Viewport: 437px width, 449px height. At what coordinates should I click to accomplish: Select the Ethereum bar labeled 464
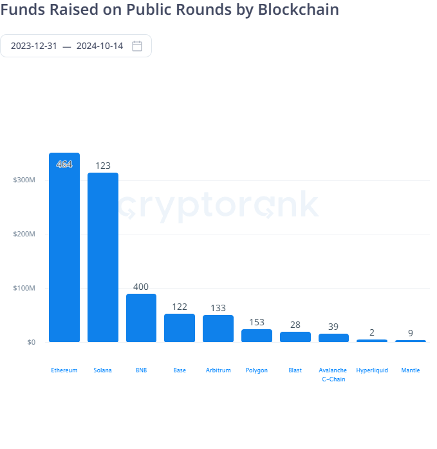pyautogui.click(x=64, y=247)
